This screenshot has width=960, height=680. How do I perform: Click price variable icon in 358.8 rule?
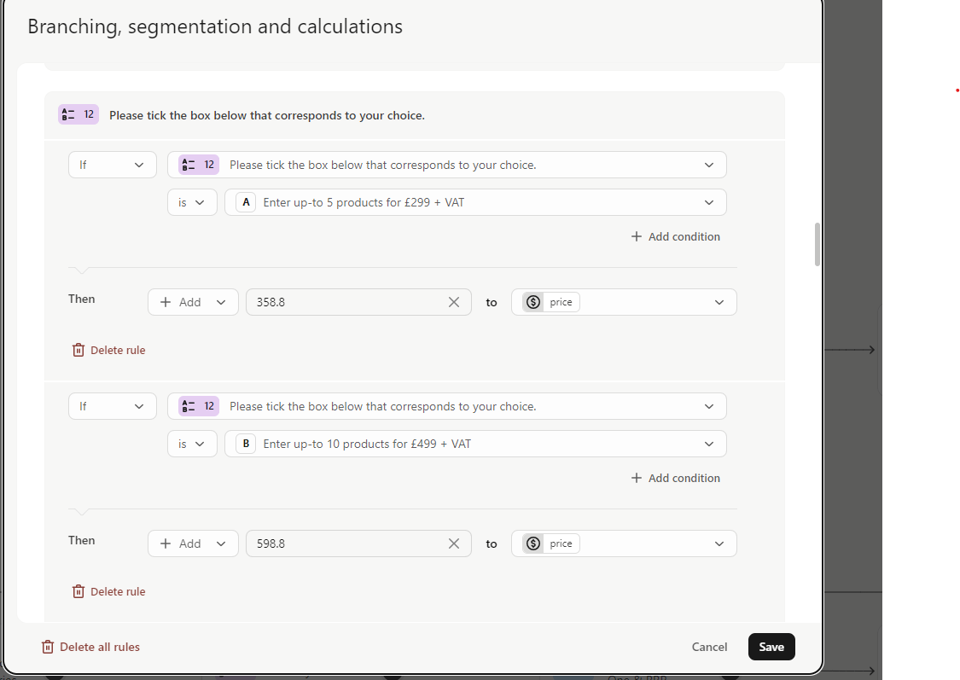click(533, 302)
